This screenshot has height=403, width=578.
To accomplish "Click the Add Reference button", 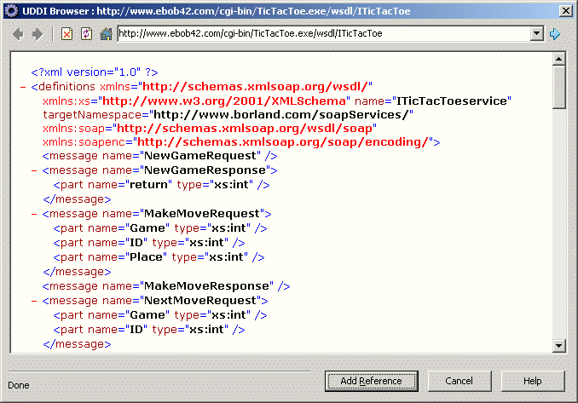I will pos(371,381).
